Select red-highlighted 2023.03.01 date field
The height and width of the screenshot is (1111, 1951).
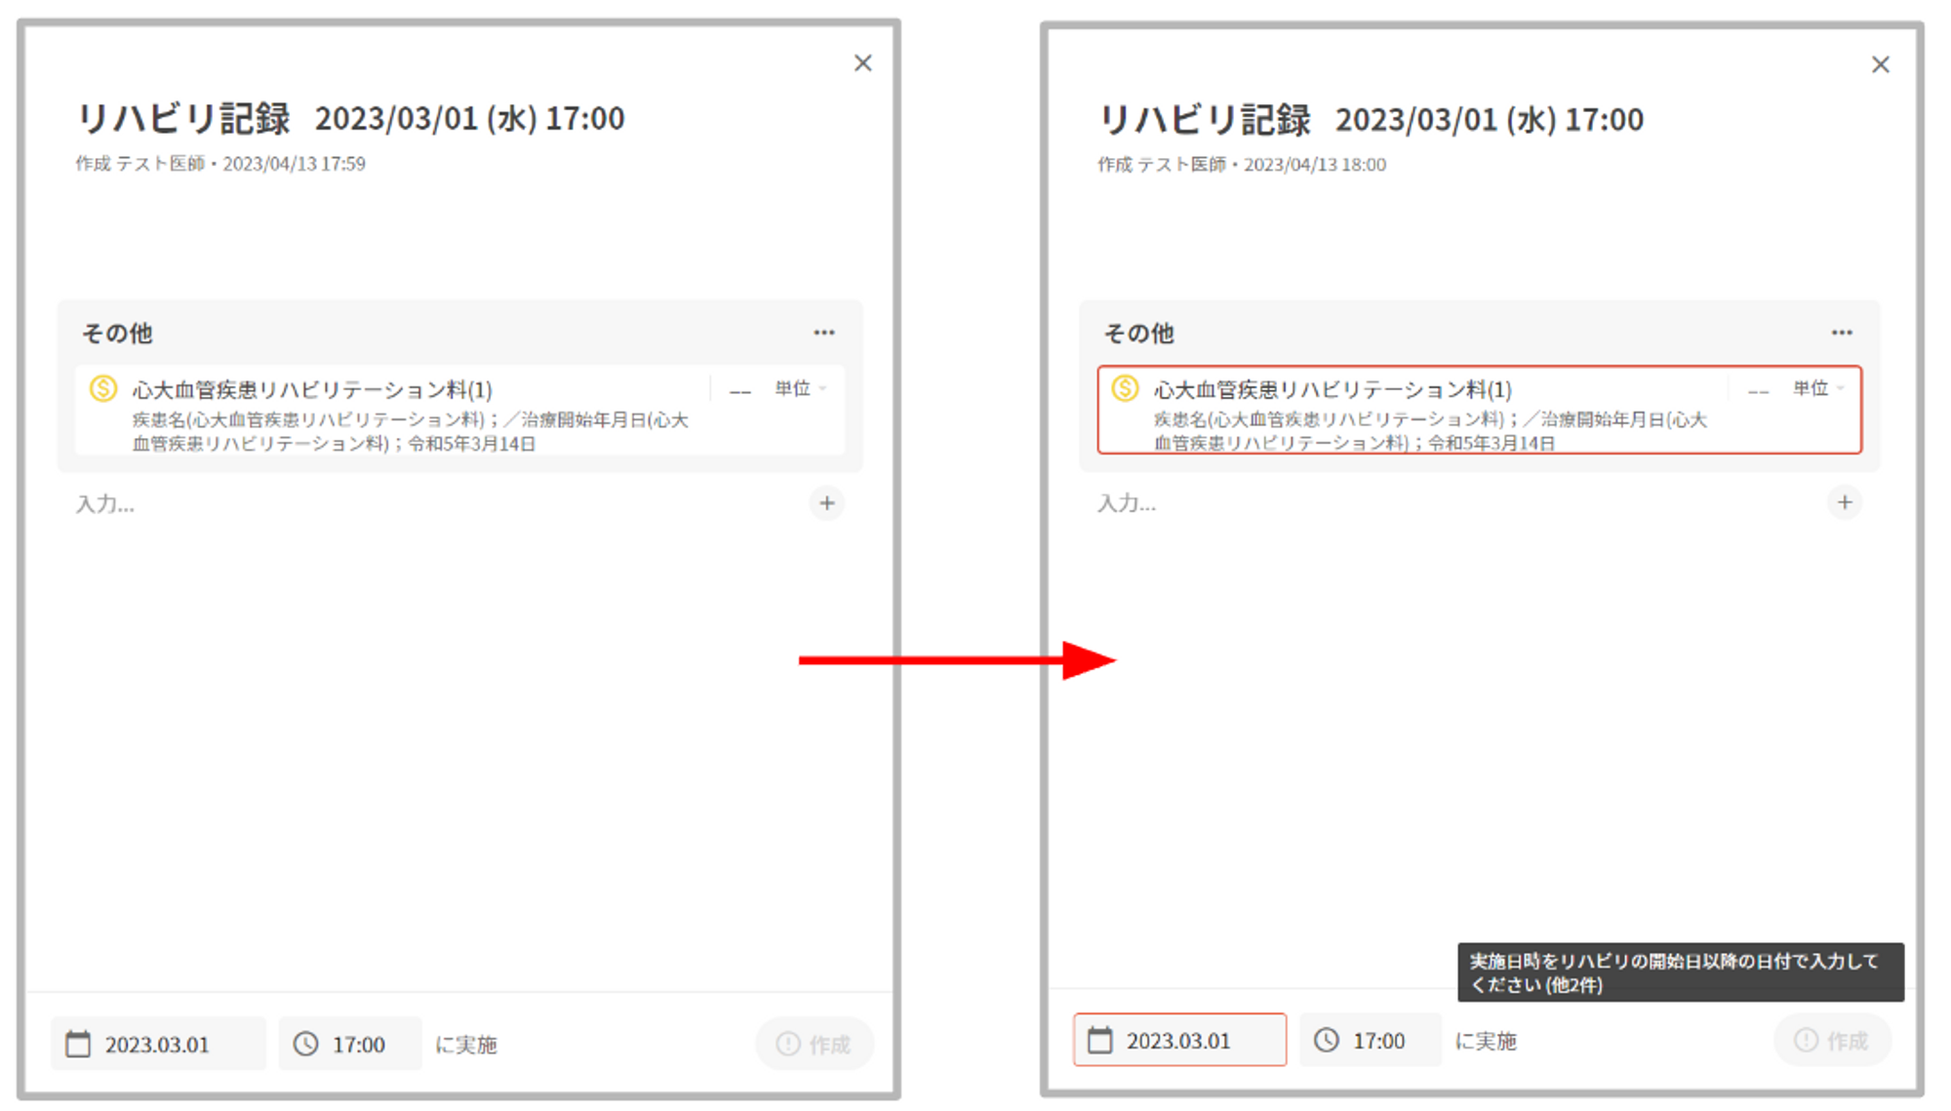(x=1179, y=1041)
